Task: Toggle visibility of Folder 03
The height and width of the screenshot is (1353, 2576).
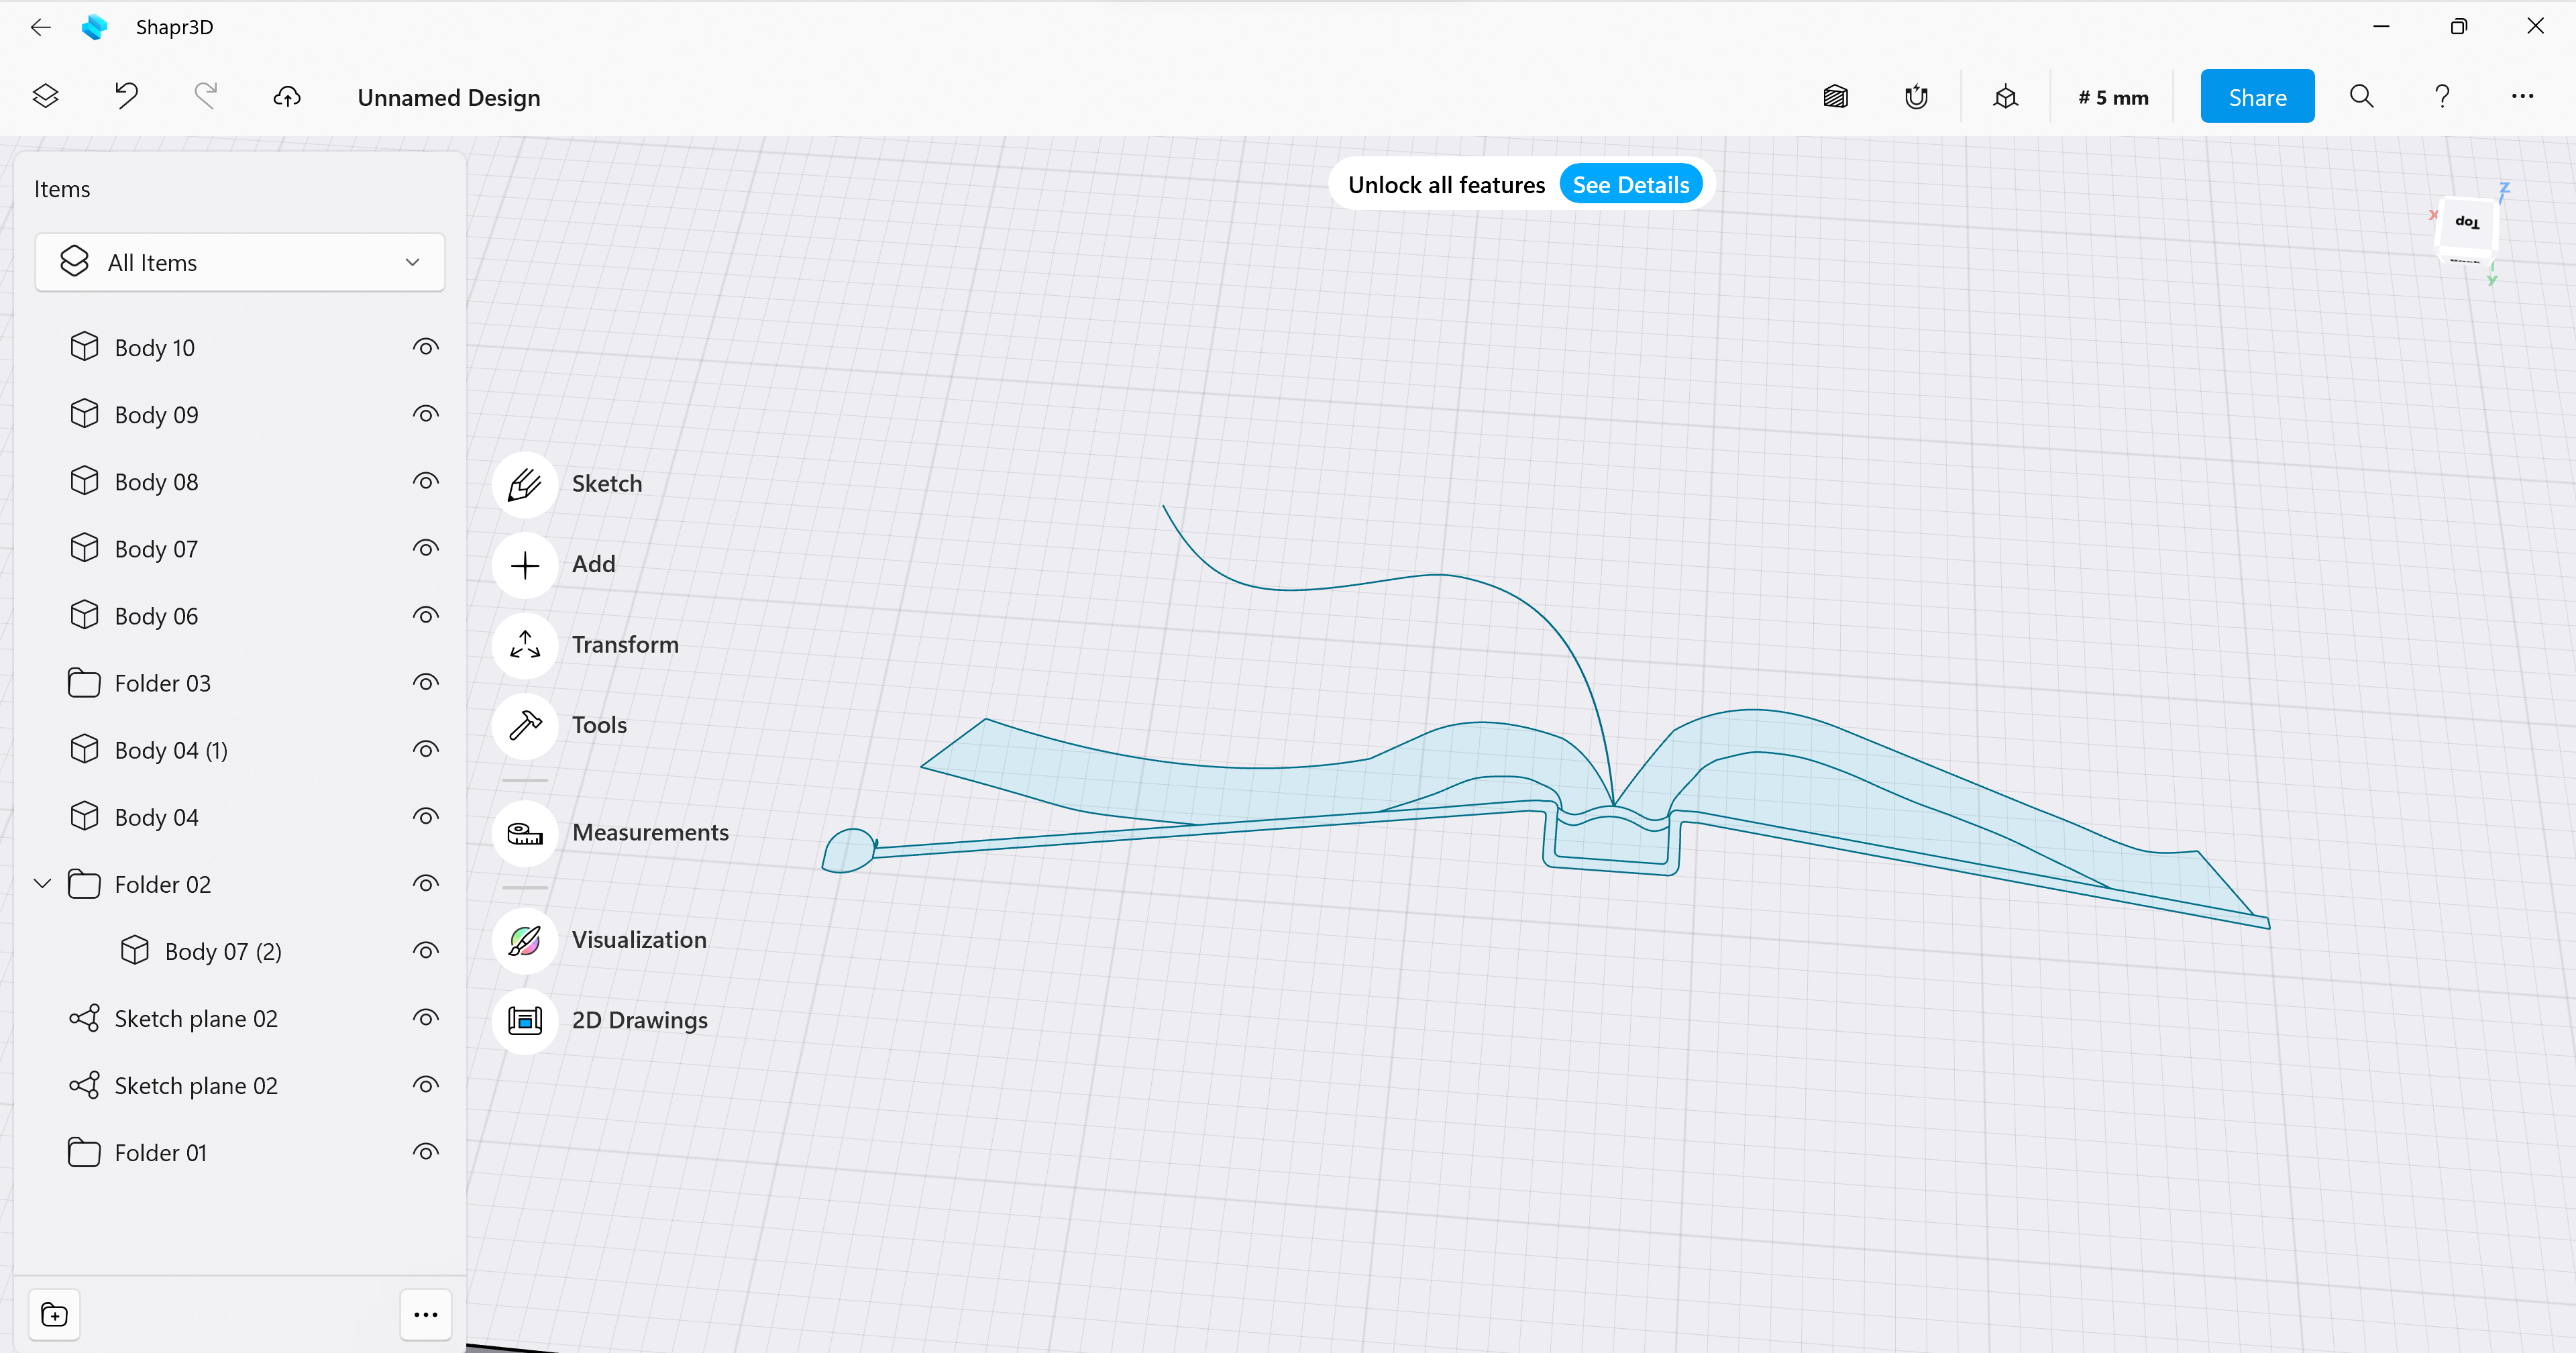Action: coord(426,683)
